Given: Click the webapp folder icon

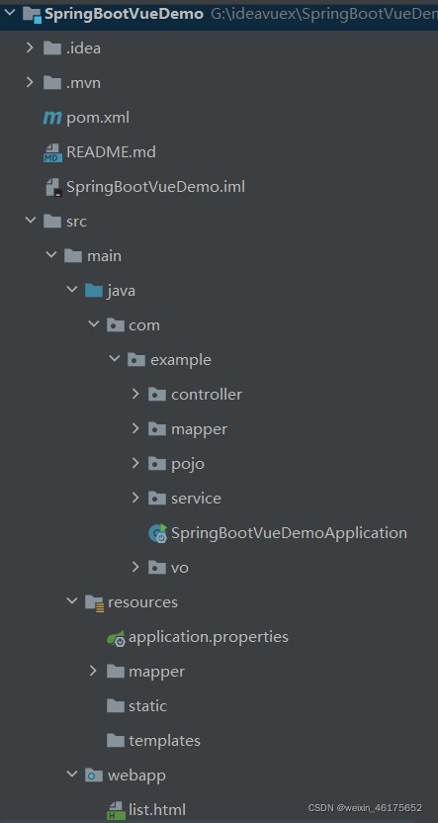Looking at the screenshot, I should [94, 775].
